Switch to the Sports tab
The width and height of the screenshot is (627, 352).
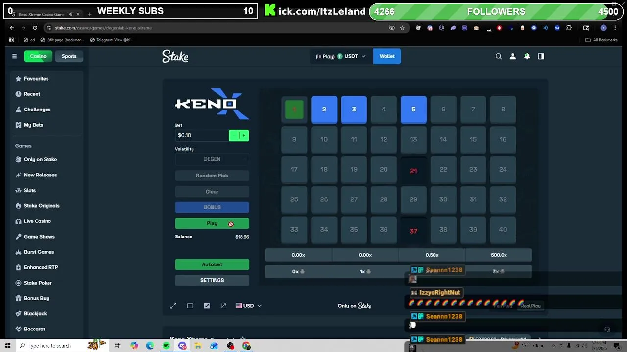[69, 56]
